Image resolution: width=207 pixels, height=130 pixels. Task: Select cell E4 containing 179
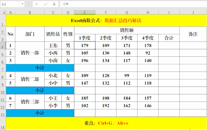[x=85, y=45]
